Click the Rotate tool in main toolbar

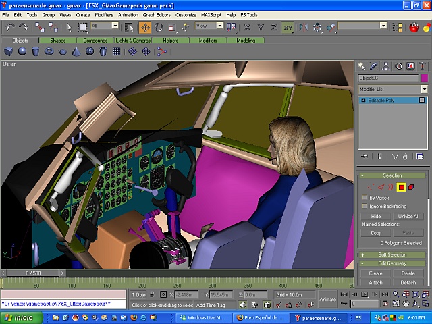pos(159,27)
